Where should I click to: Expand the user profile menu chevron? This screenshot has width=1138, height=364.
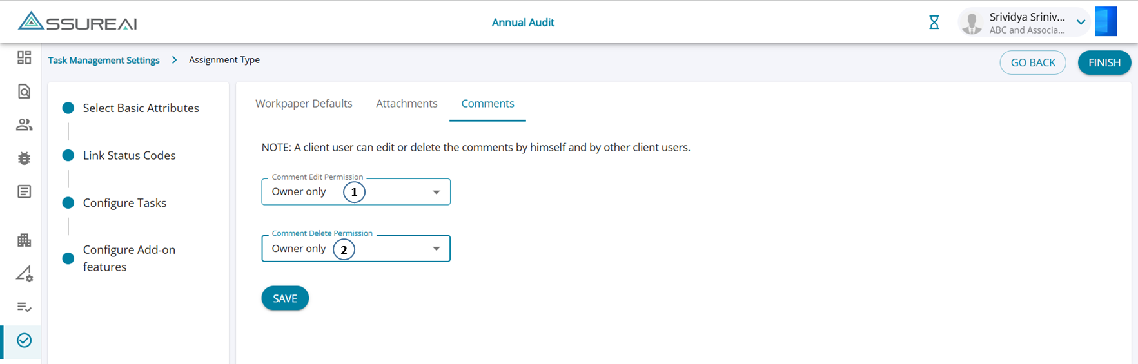pos(1081,23)
